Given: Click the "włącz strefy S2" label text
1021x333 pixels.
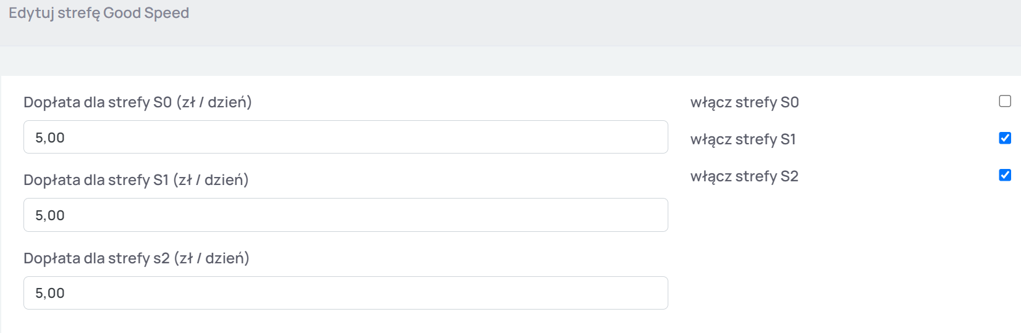Looking at the screenshot, I should [744, 176].
